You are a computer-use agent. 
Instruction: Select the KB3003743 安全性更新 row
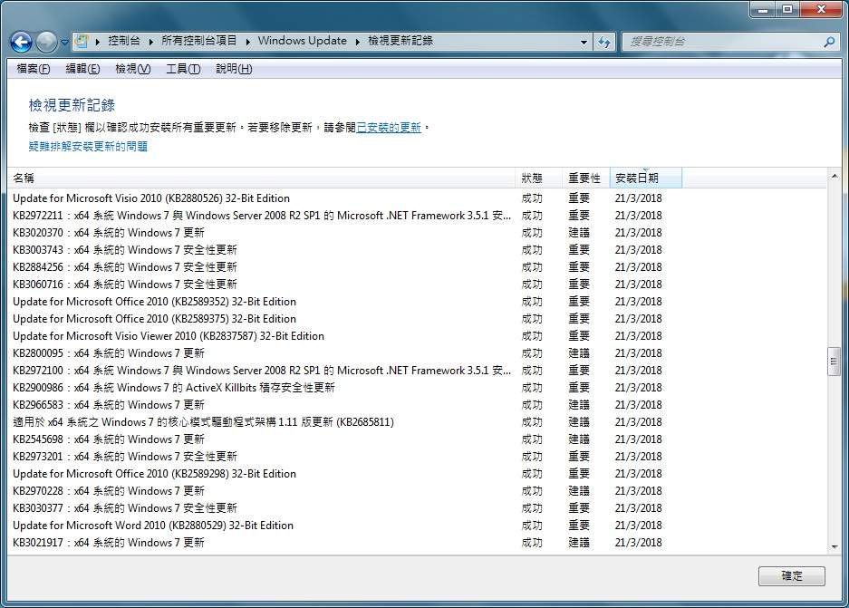417,250
